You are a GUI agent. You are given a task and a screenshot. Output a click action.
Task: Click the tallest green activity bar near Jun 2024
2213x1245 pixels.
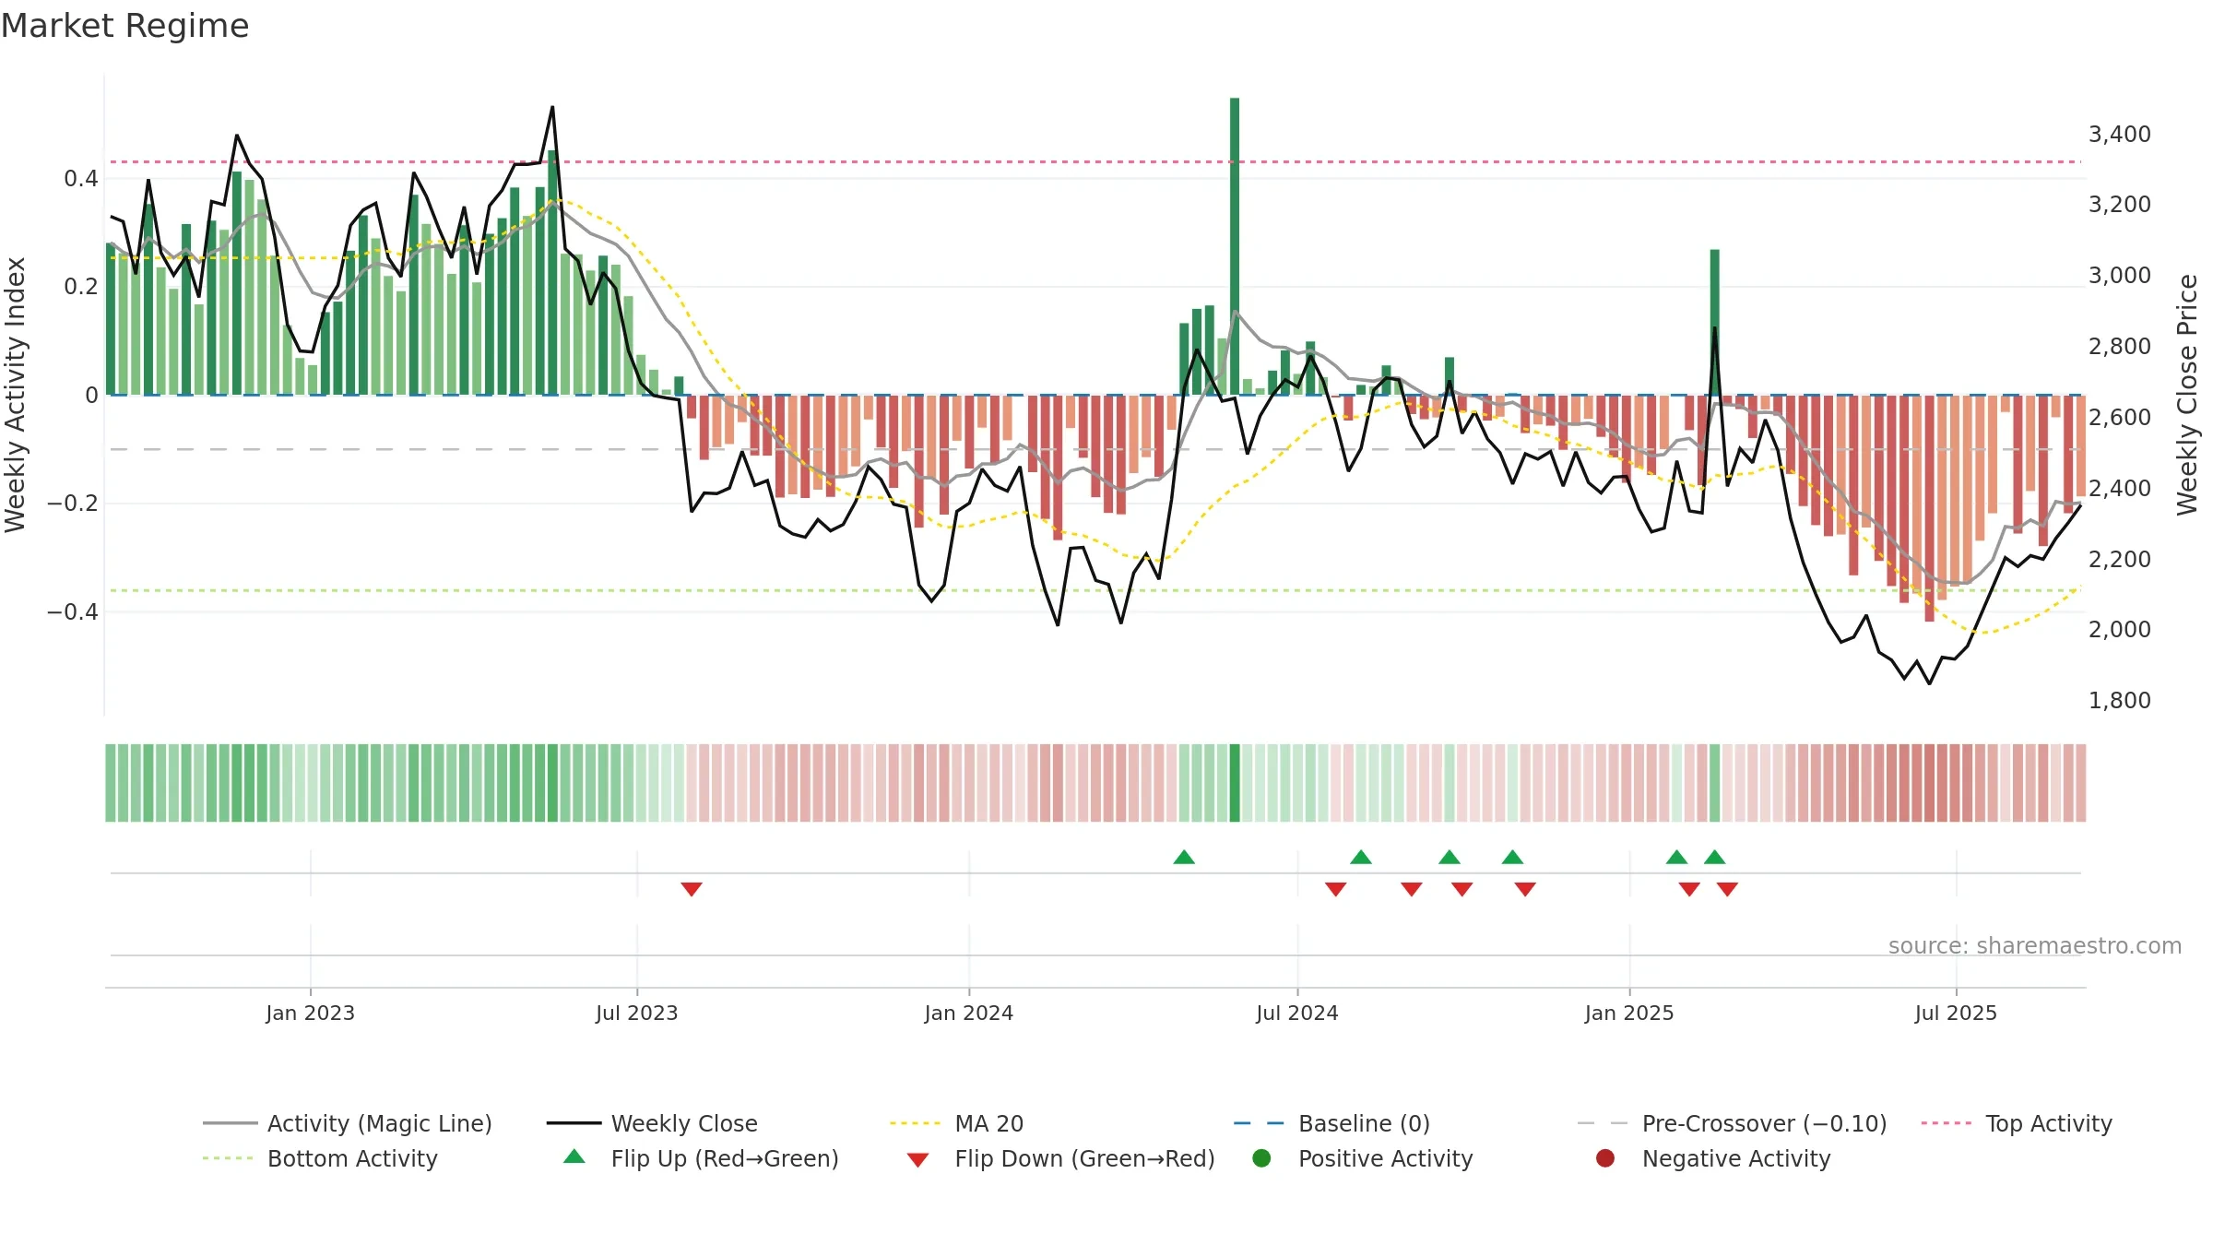tap(1235, 246)
